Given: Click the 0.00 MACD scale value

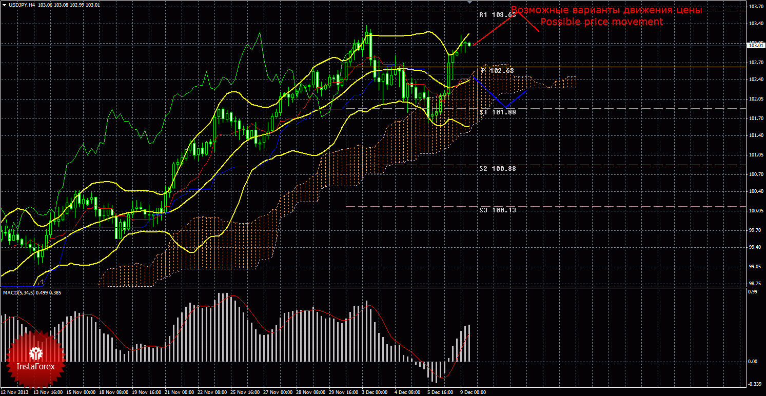Looking at the screenshot, I should pos(753,362).
